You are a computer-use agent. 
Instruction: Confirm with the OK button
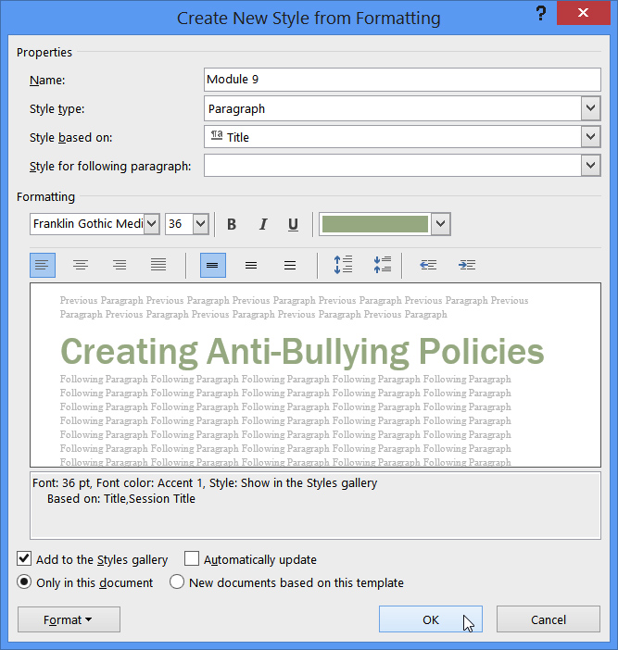[x=431, y=619]
